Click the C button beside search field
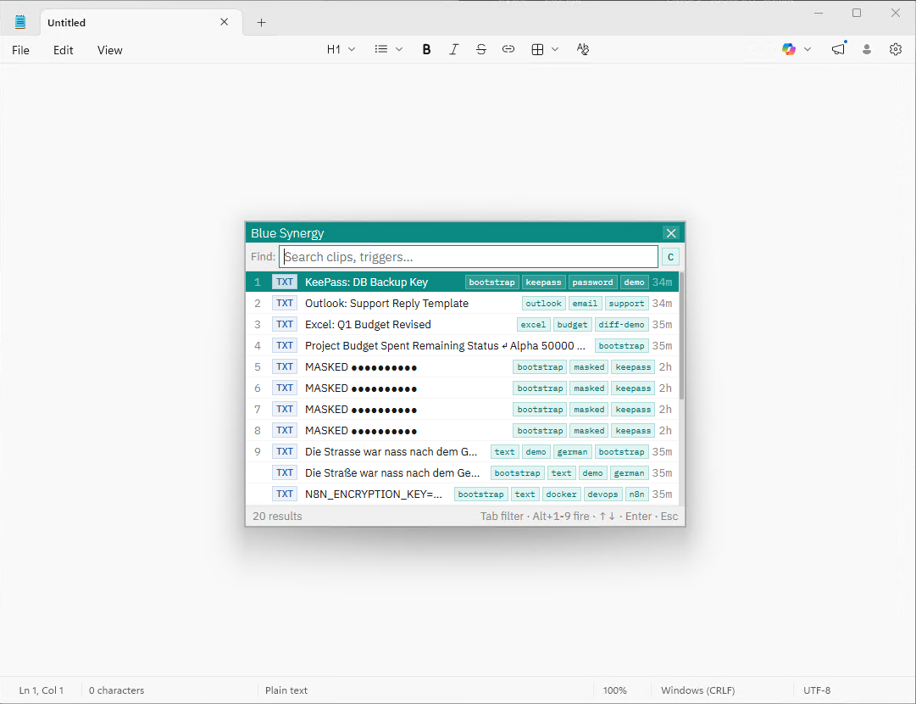 pos(670,257)
